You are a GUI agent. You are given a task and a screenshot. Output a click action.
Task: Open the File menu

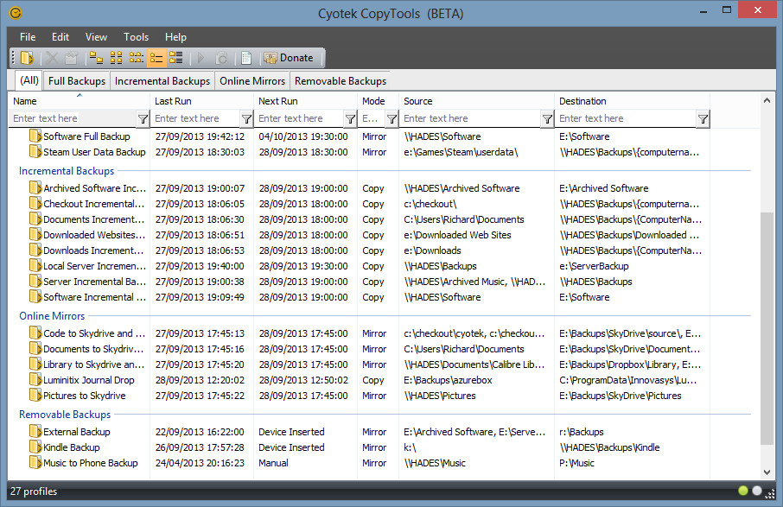pos(28,37)
